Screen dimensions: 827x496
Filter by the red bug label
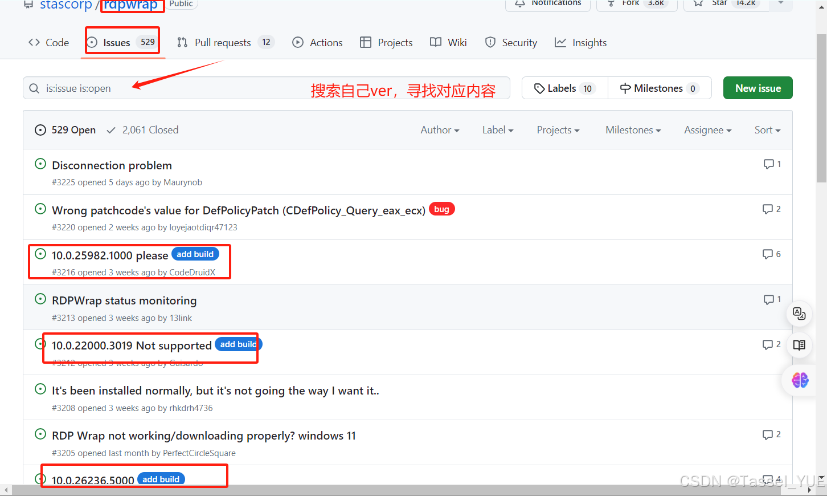(441, 209)
